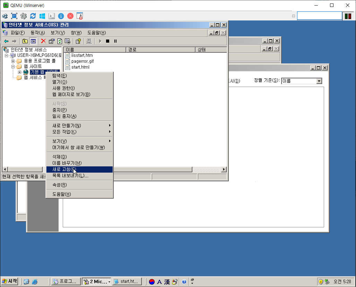Viewport: 356px width, 287px height.
Task: Toggle the console tree show/hide icon
Action: 33,41
